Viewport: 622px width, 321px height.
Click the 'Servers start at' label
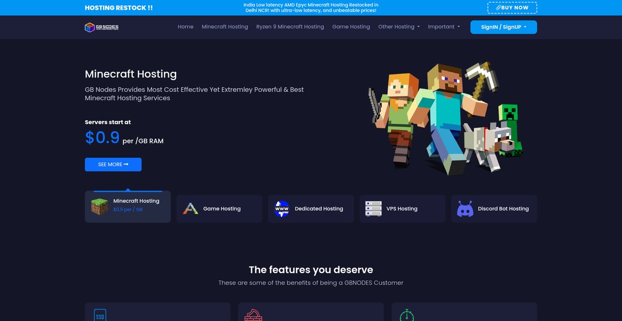(108, 122)
